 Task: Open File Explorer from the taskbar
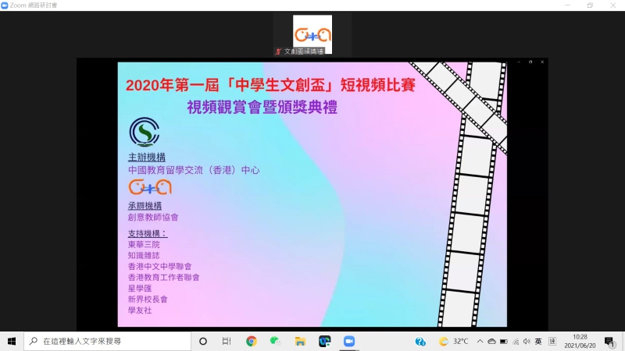pyautogui.click(x=300, y=341)
